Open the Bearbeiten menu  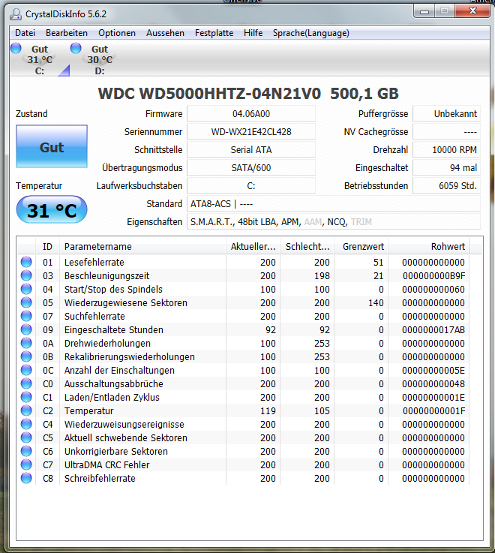coord(67,33)
